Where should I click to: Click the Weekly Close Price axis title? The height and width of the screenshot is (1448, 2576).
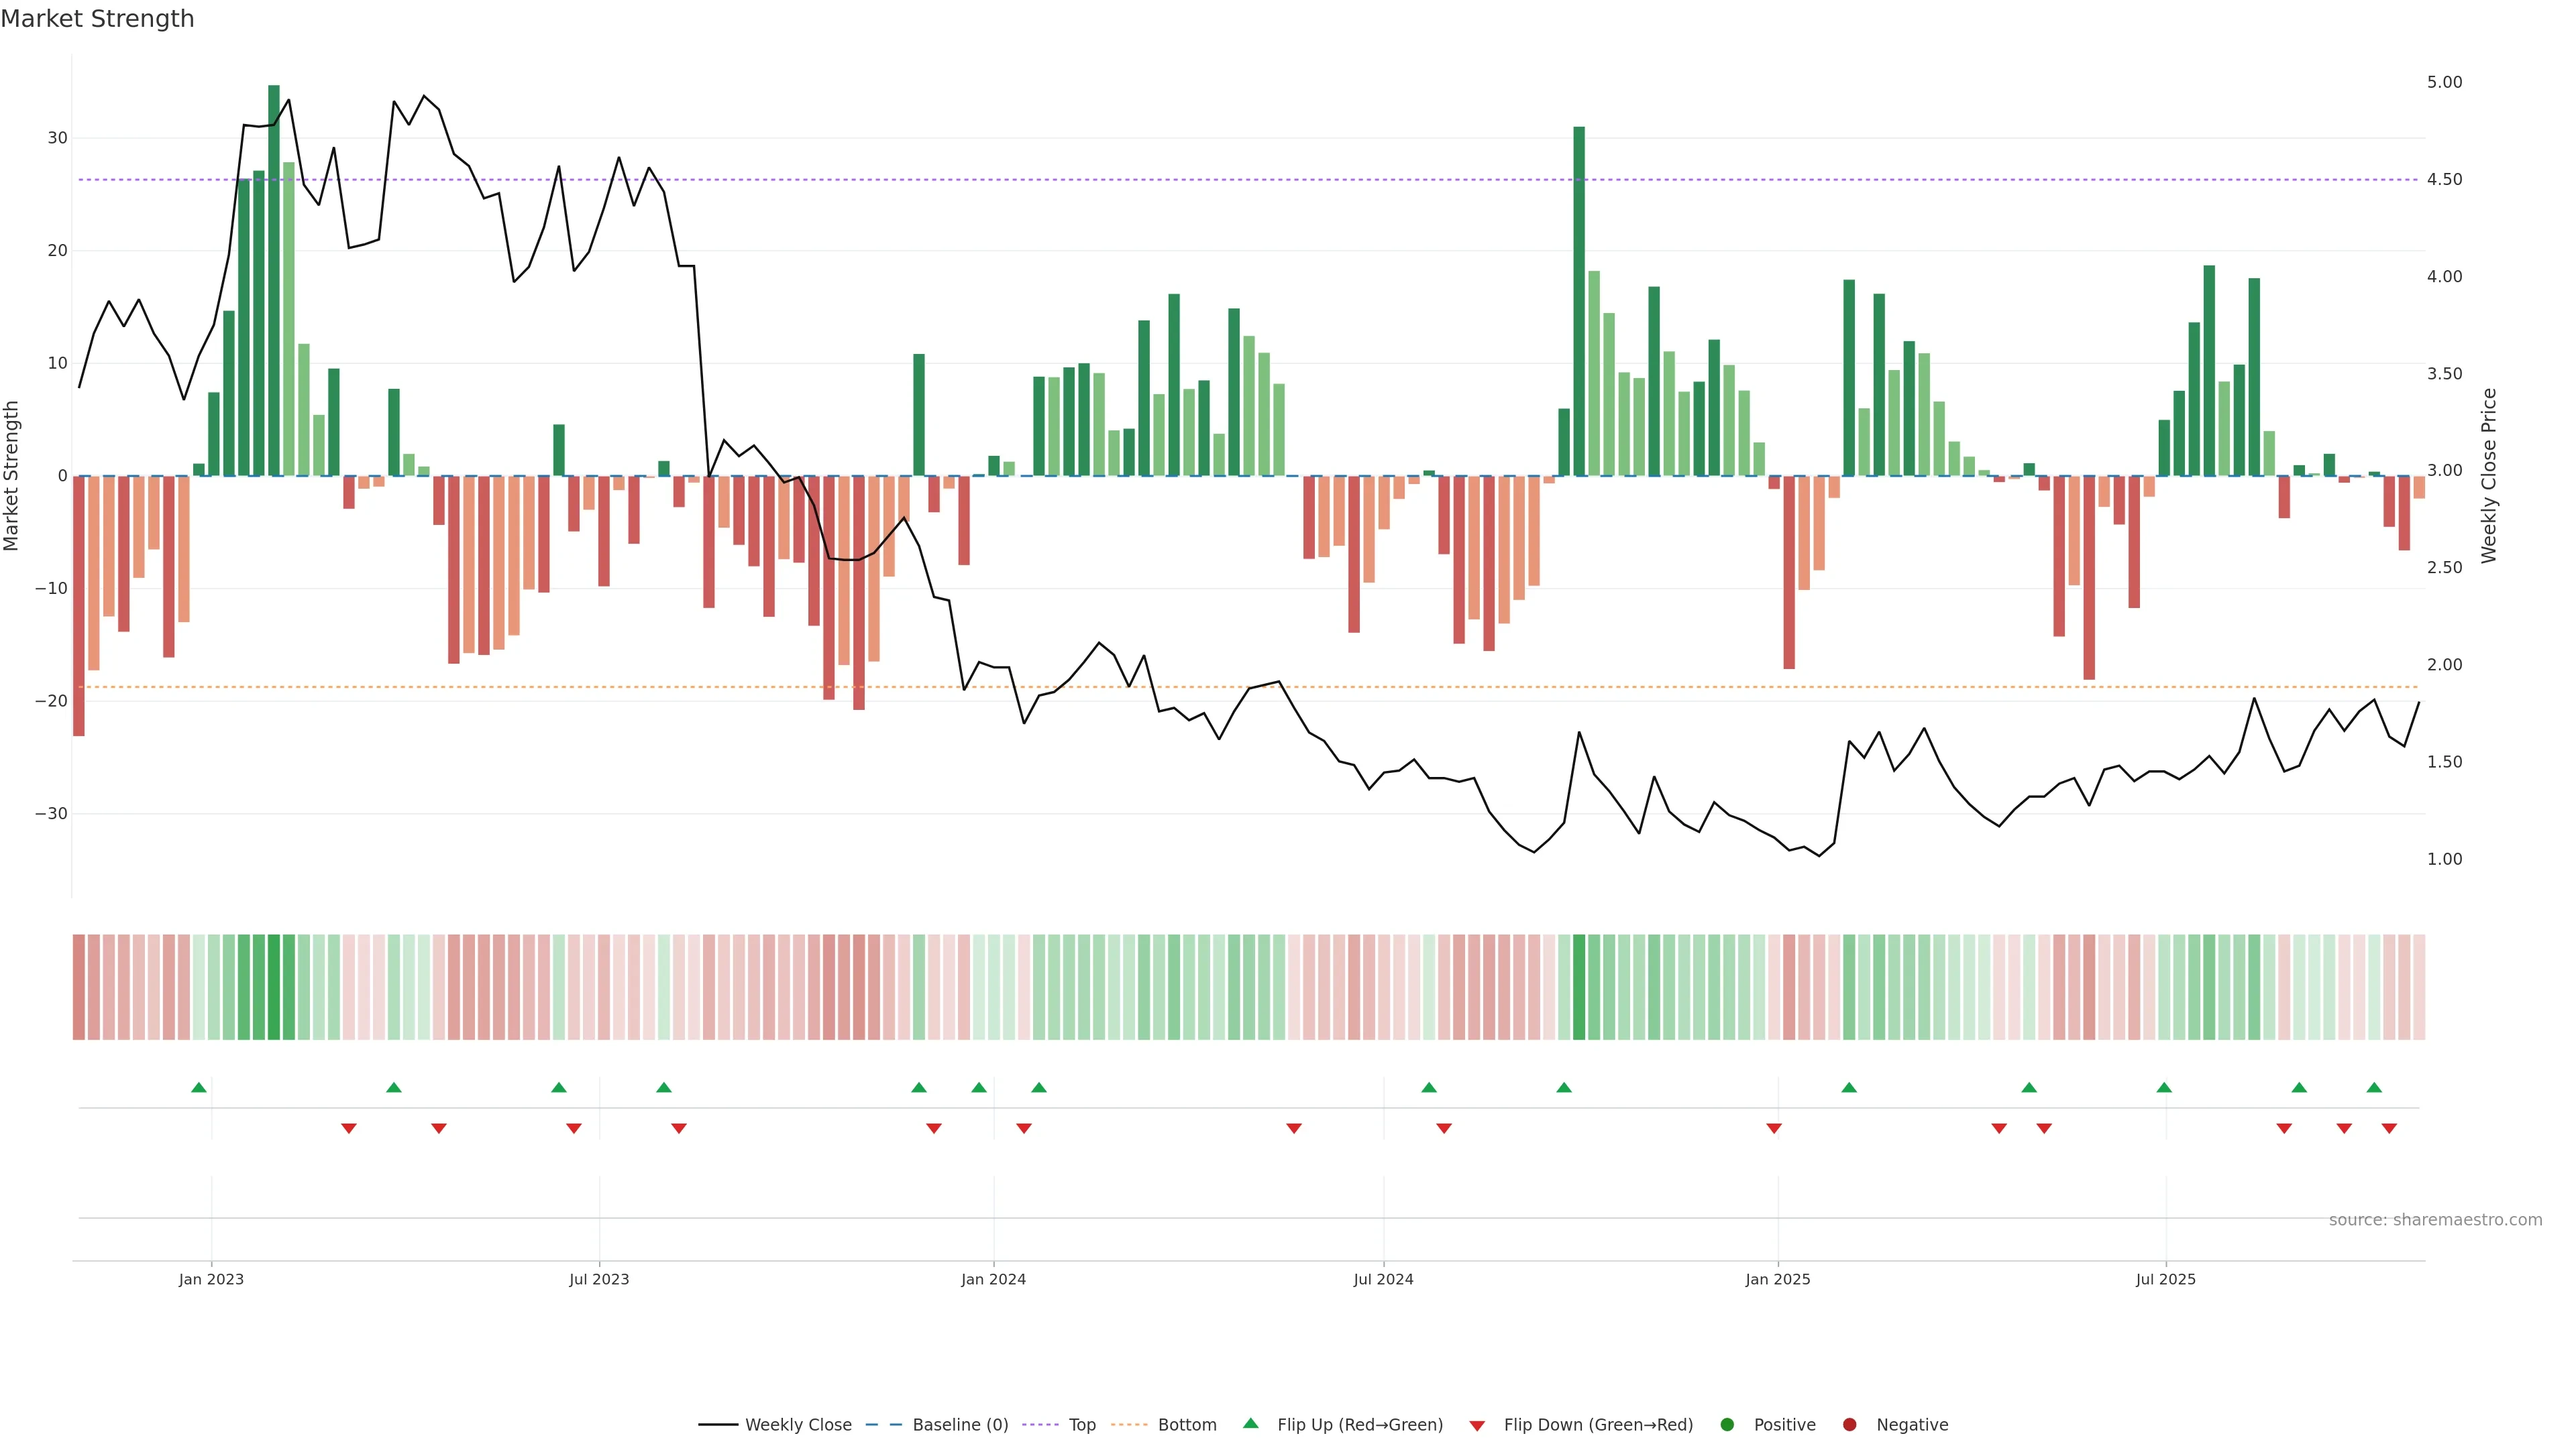click(x=2489, y=476)
